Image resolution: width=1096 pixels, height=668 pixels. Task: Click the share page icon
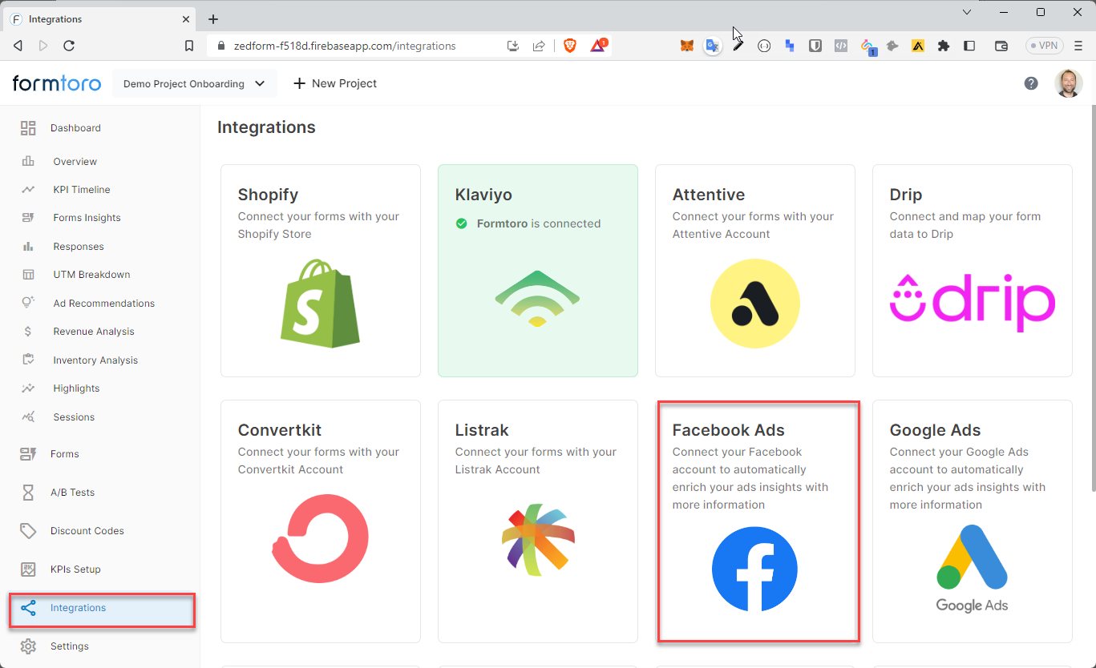539,46
